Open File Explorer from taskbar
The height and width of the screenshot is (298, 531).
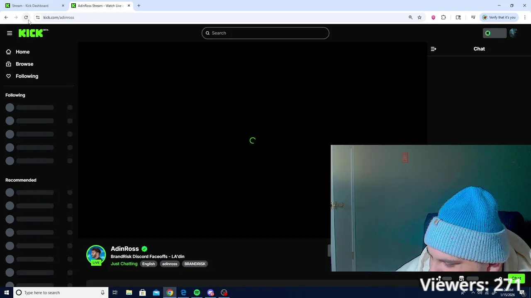[x=129, y=293]
